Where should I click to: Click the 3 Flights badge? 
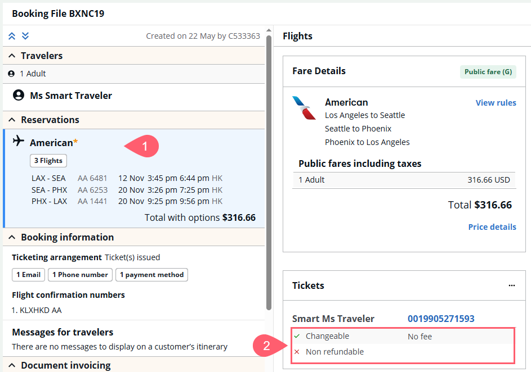48,161
